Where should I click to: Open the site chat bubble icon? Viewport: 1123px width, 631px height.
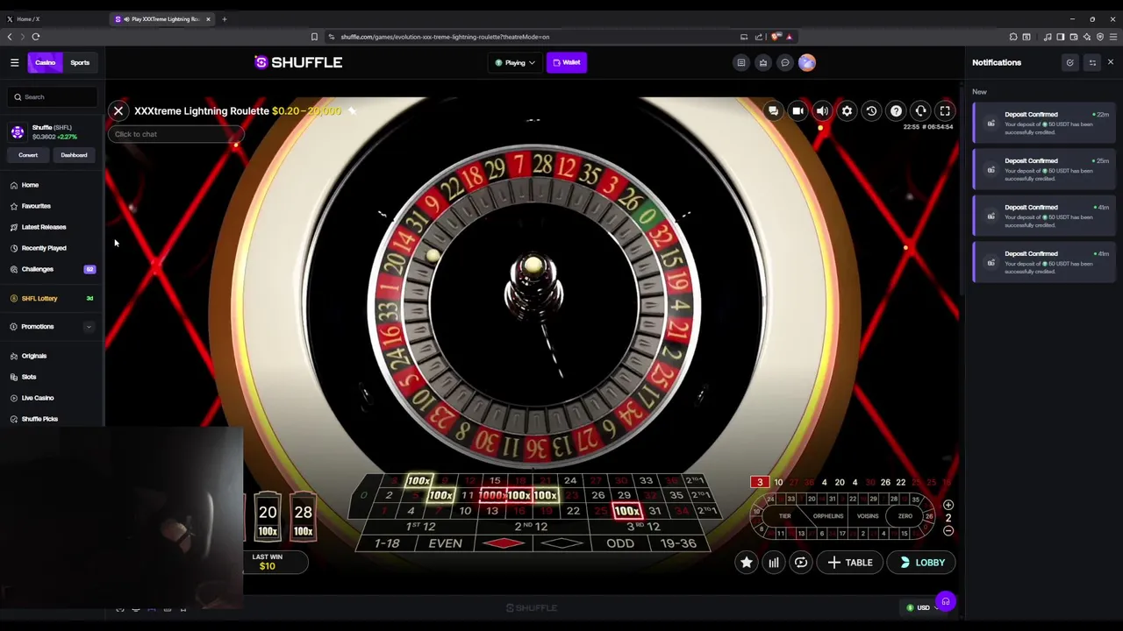[x=785, y=62]
